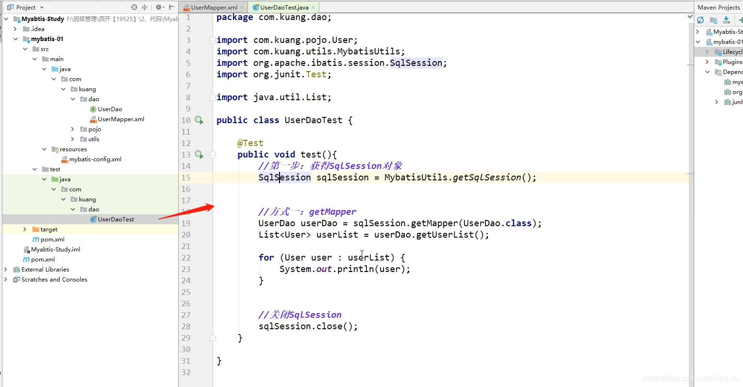The height and width of the screenshot is (387, 743).
Task: Open the Project panel settings gear
Action: click(x=159, y=7)
